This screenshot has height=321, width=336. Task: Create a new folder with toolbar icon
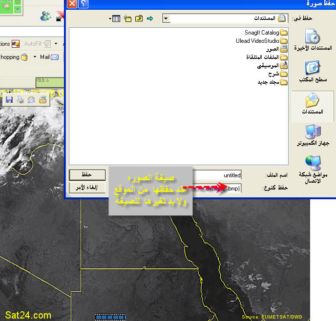[x=127, y=19]
